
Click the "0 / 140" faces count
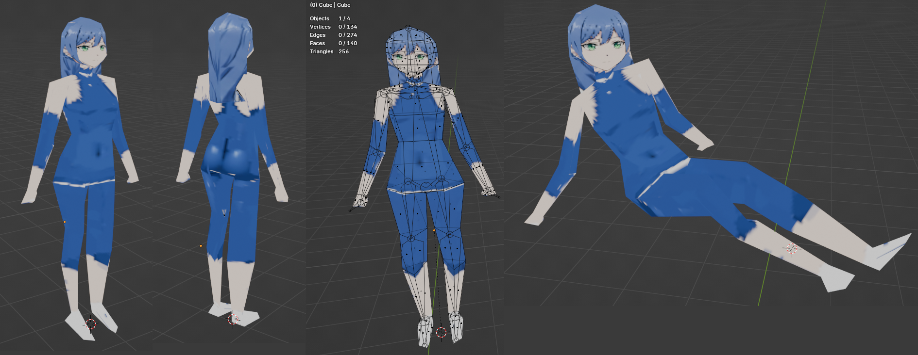pyautogui.click(x=348, y=43)
